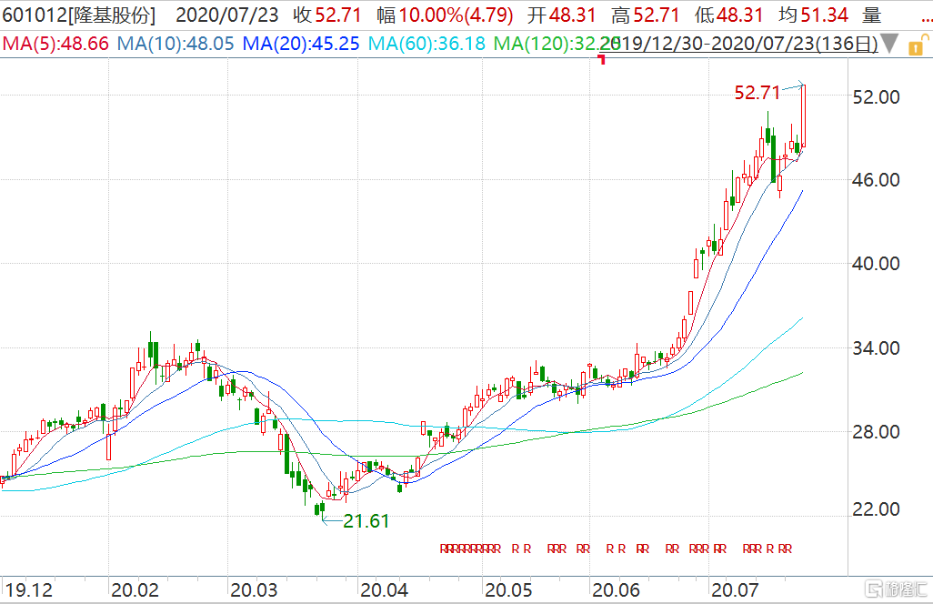Click the 20.02 month label on time axis

tap(135, 589)
